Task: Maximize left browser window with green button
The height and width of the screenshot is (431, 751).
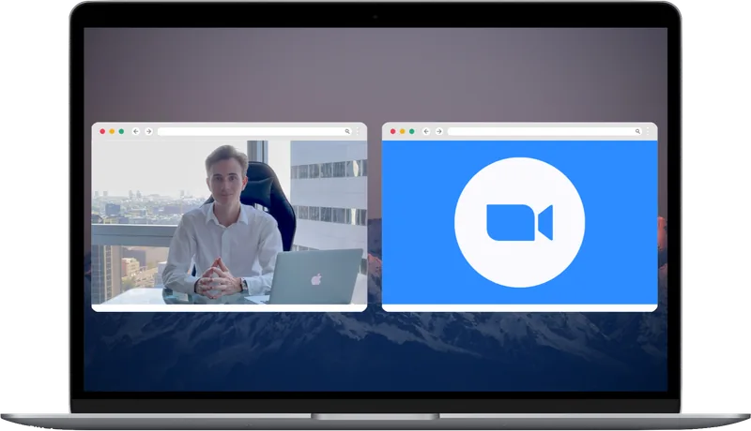Action: click(x=122, y=131)
